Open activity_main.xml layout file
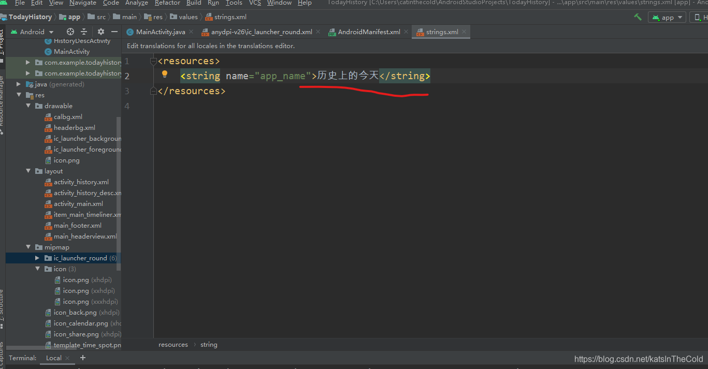708x369 pixels. (78, 204)
